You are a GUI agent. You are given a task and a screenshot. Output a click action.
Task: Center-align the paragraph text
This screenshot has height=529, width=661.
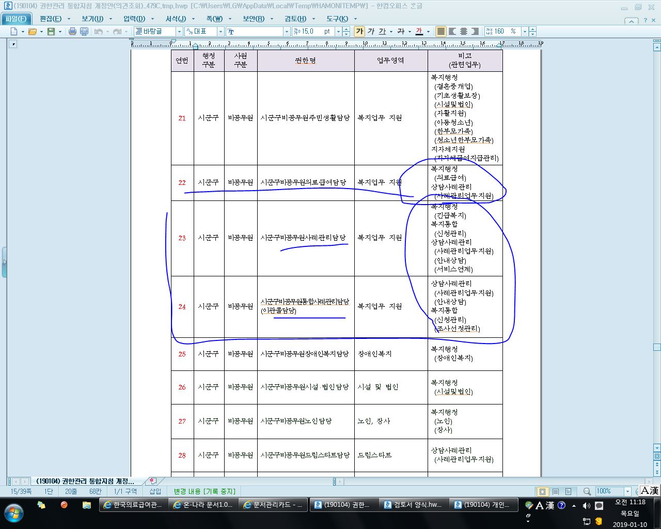coord(464,32)
